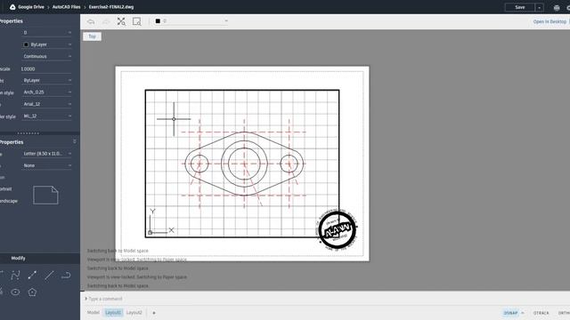Image resolution: width=570 pixels, height=320 pixels.
Task: Toggle the ORTHO status button
Action: [564, 313]
